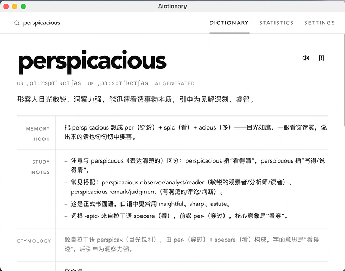Click the study note comparing perspicuous
The width and height of the screenshot is (345, 271).
pos(197,165)
